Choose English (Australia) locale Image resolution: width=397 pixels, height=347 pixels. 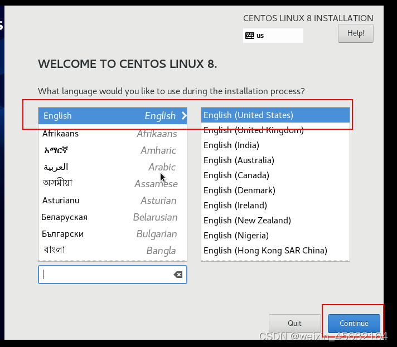(x=275, y=160)
